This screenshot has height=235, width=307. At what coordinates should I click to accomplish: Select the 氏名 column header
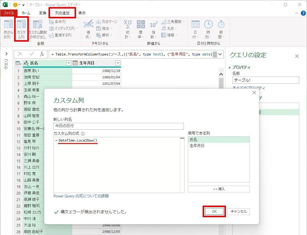click(47, 63)
